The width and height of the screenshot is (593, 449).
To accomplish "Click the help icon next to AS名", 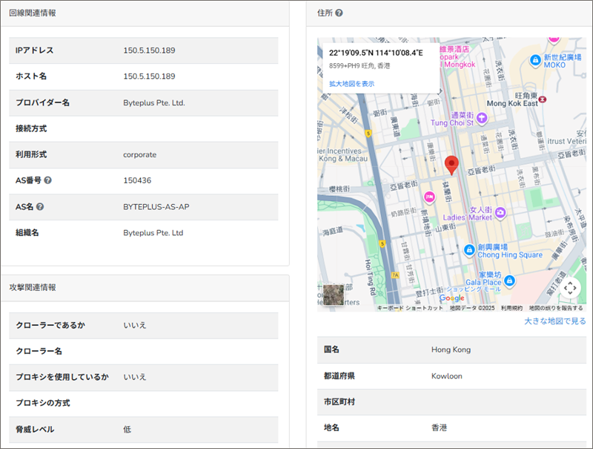I will pos(40,206).
